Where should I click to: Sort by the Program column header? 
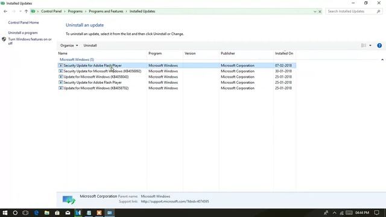[x=155, y=54]
